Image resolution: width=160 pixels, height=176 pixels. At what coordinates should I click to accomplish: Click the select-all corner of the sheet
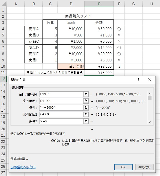[x=3, y=4]
